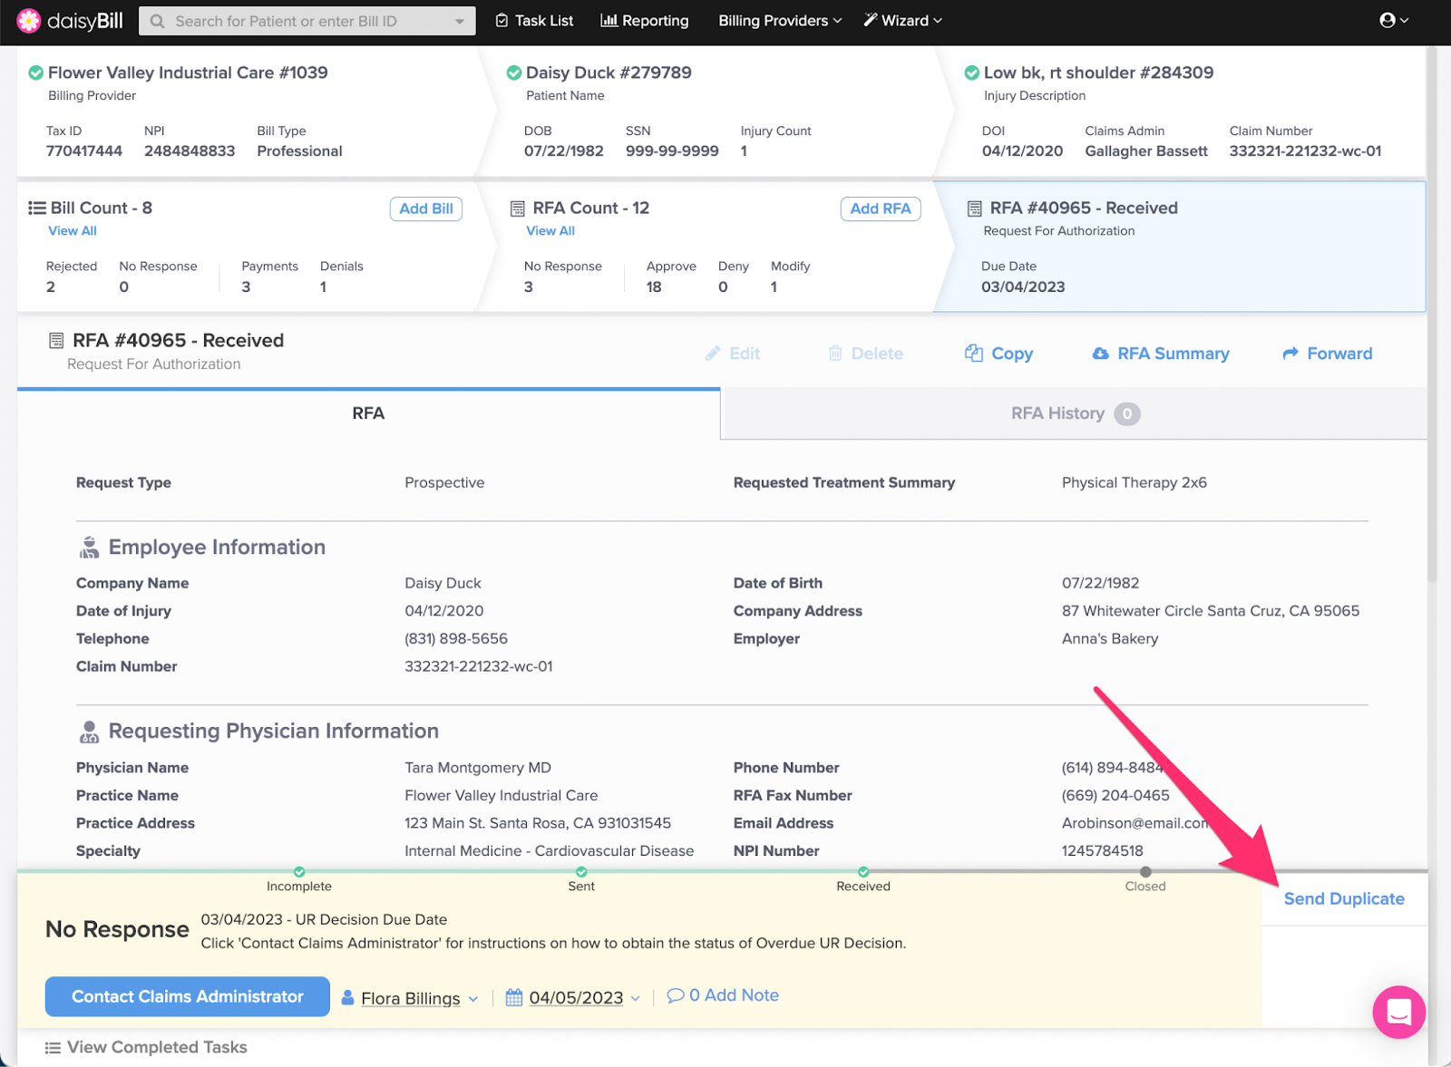Click the person icon beside Flora Billings
The image size is (1451, 1067).
(x=347, y=997)
